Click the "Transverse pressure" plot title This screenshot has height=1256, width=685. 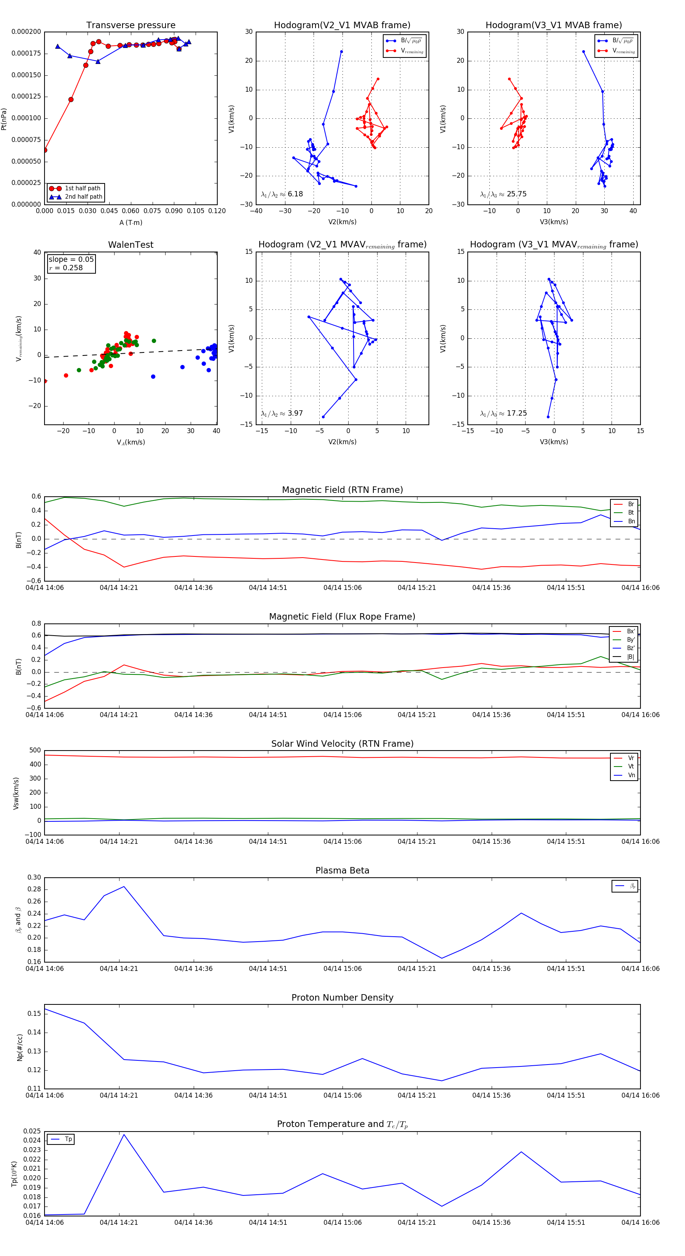tap(131, 26)
